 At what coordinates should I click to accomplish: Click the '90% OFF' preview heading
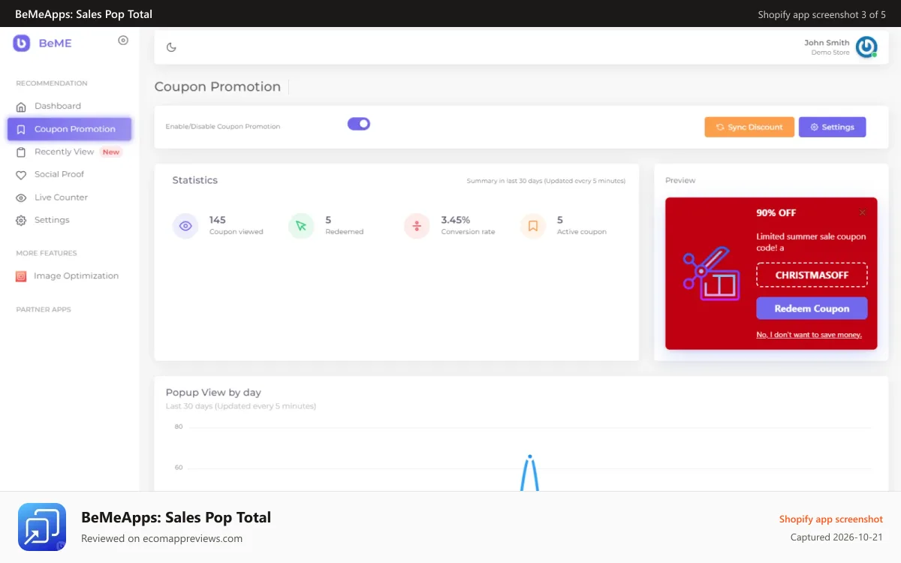tap(776, 213)
